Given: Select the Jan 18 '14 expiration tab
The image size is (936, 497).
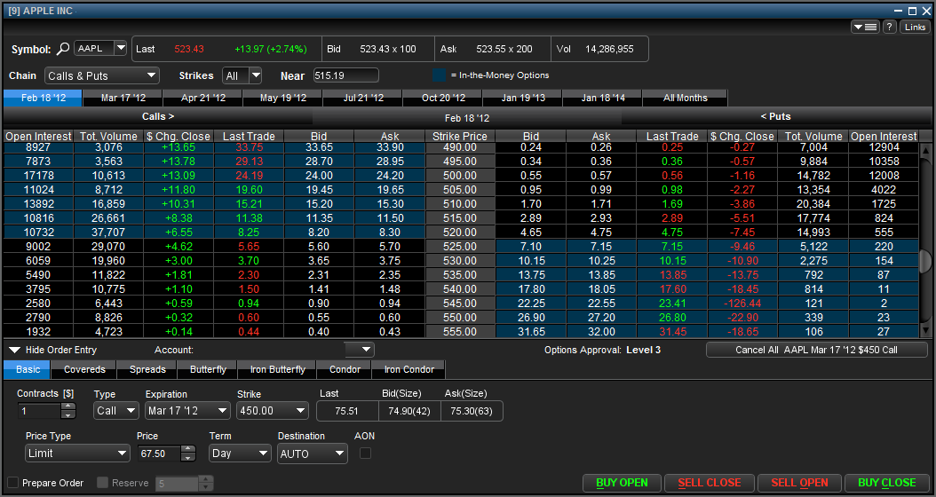Looking at the screenshot, I should coord(603,98).
